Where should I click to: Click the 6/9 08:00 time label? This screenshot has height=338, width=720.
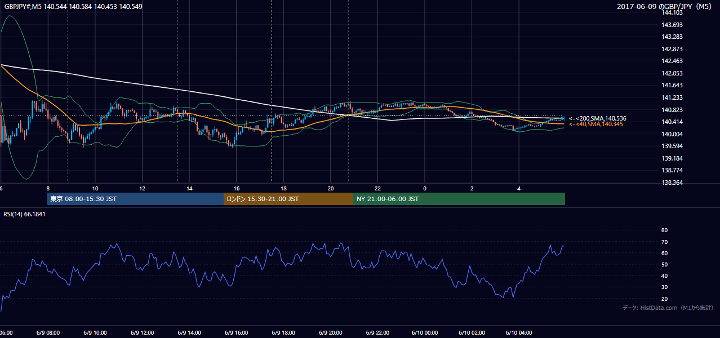pos(48,332)
